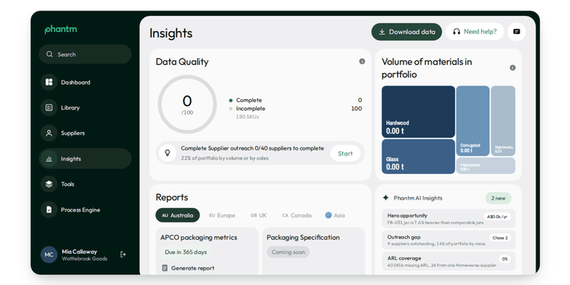Go to Suppliers in the sidebar
Image resolution: width=570 pixels, height=285 pixels.
coord(85,133)
